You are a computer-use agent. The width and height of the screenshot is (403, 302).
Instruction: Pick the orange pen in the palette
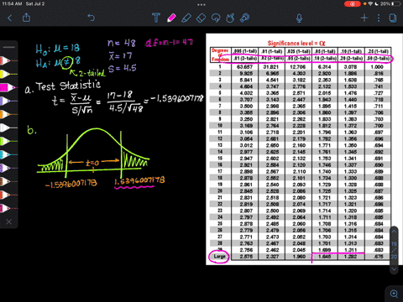tap(8, 114)
